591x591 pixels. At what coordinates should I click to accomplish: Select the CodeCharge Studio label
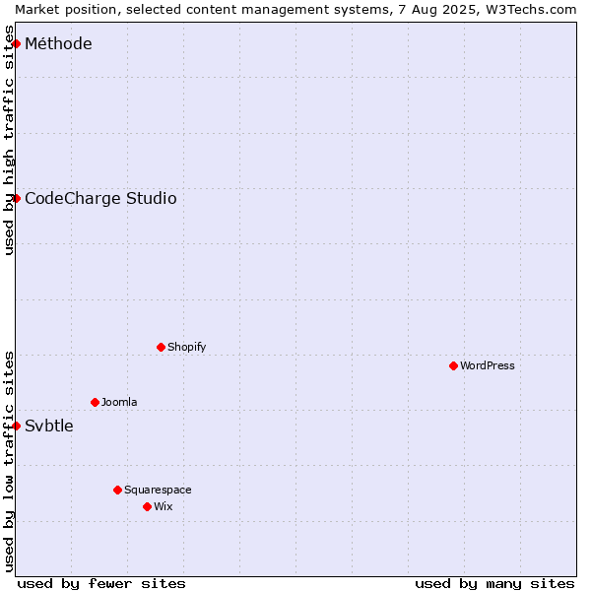click(x=100, y=199)
